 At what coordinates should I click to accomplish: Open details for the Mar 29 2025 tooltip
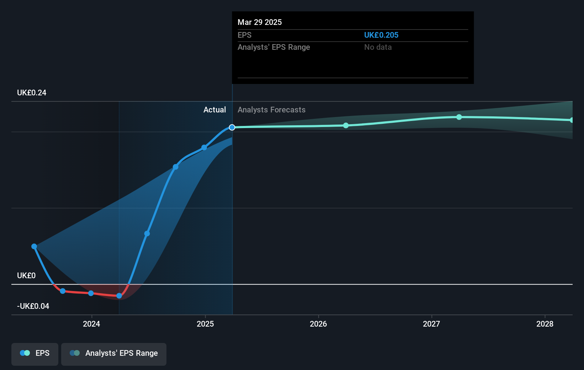point(260,22)
